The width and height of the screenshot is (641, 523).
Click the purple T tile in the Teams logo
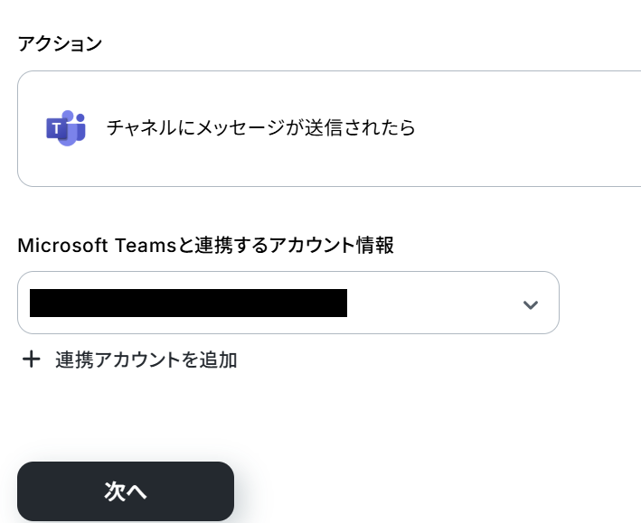tap(57, 129)
